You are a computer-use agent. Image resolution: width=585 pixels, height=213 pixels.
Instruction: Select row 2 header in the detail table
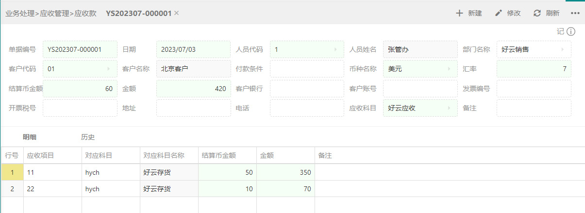click(12, 189)
